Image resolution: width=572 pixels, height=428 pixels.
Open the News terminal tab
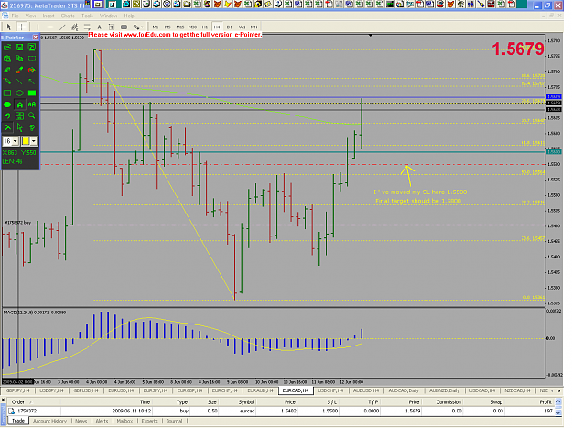click(81, 421)
